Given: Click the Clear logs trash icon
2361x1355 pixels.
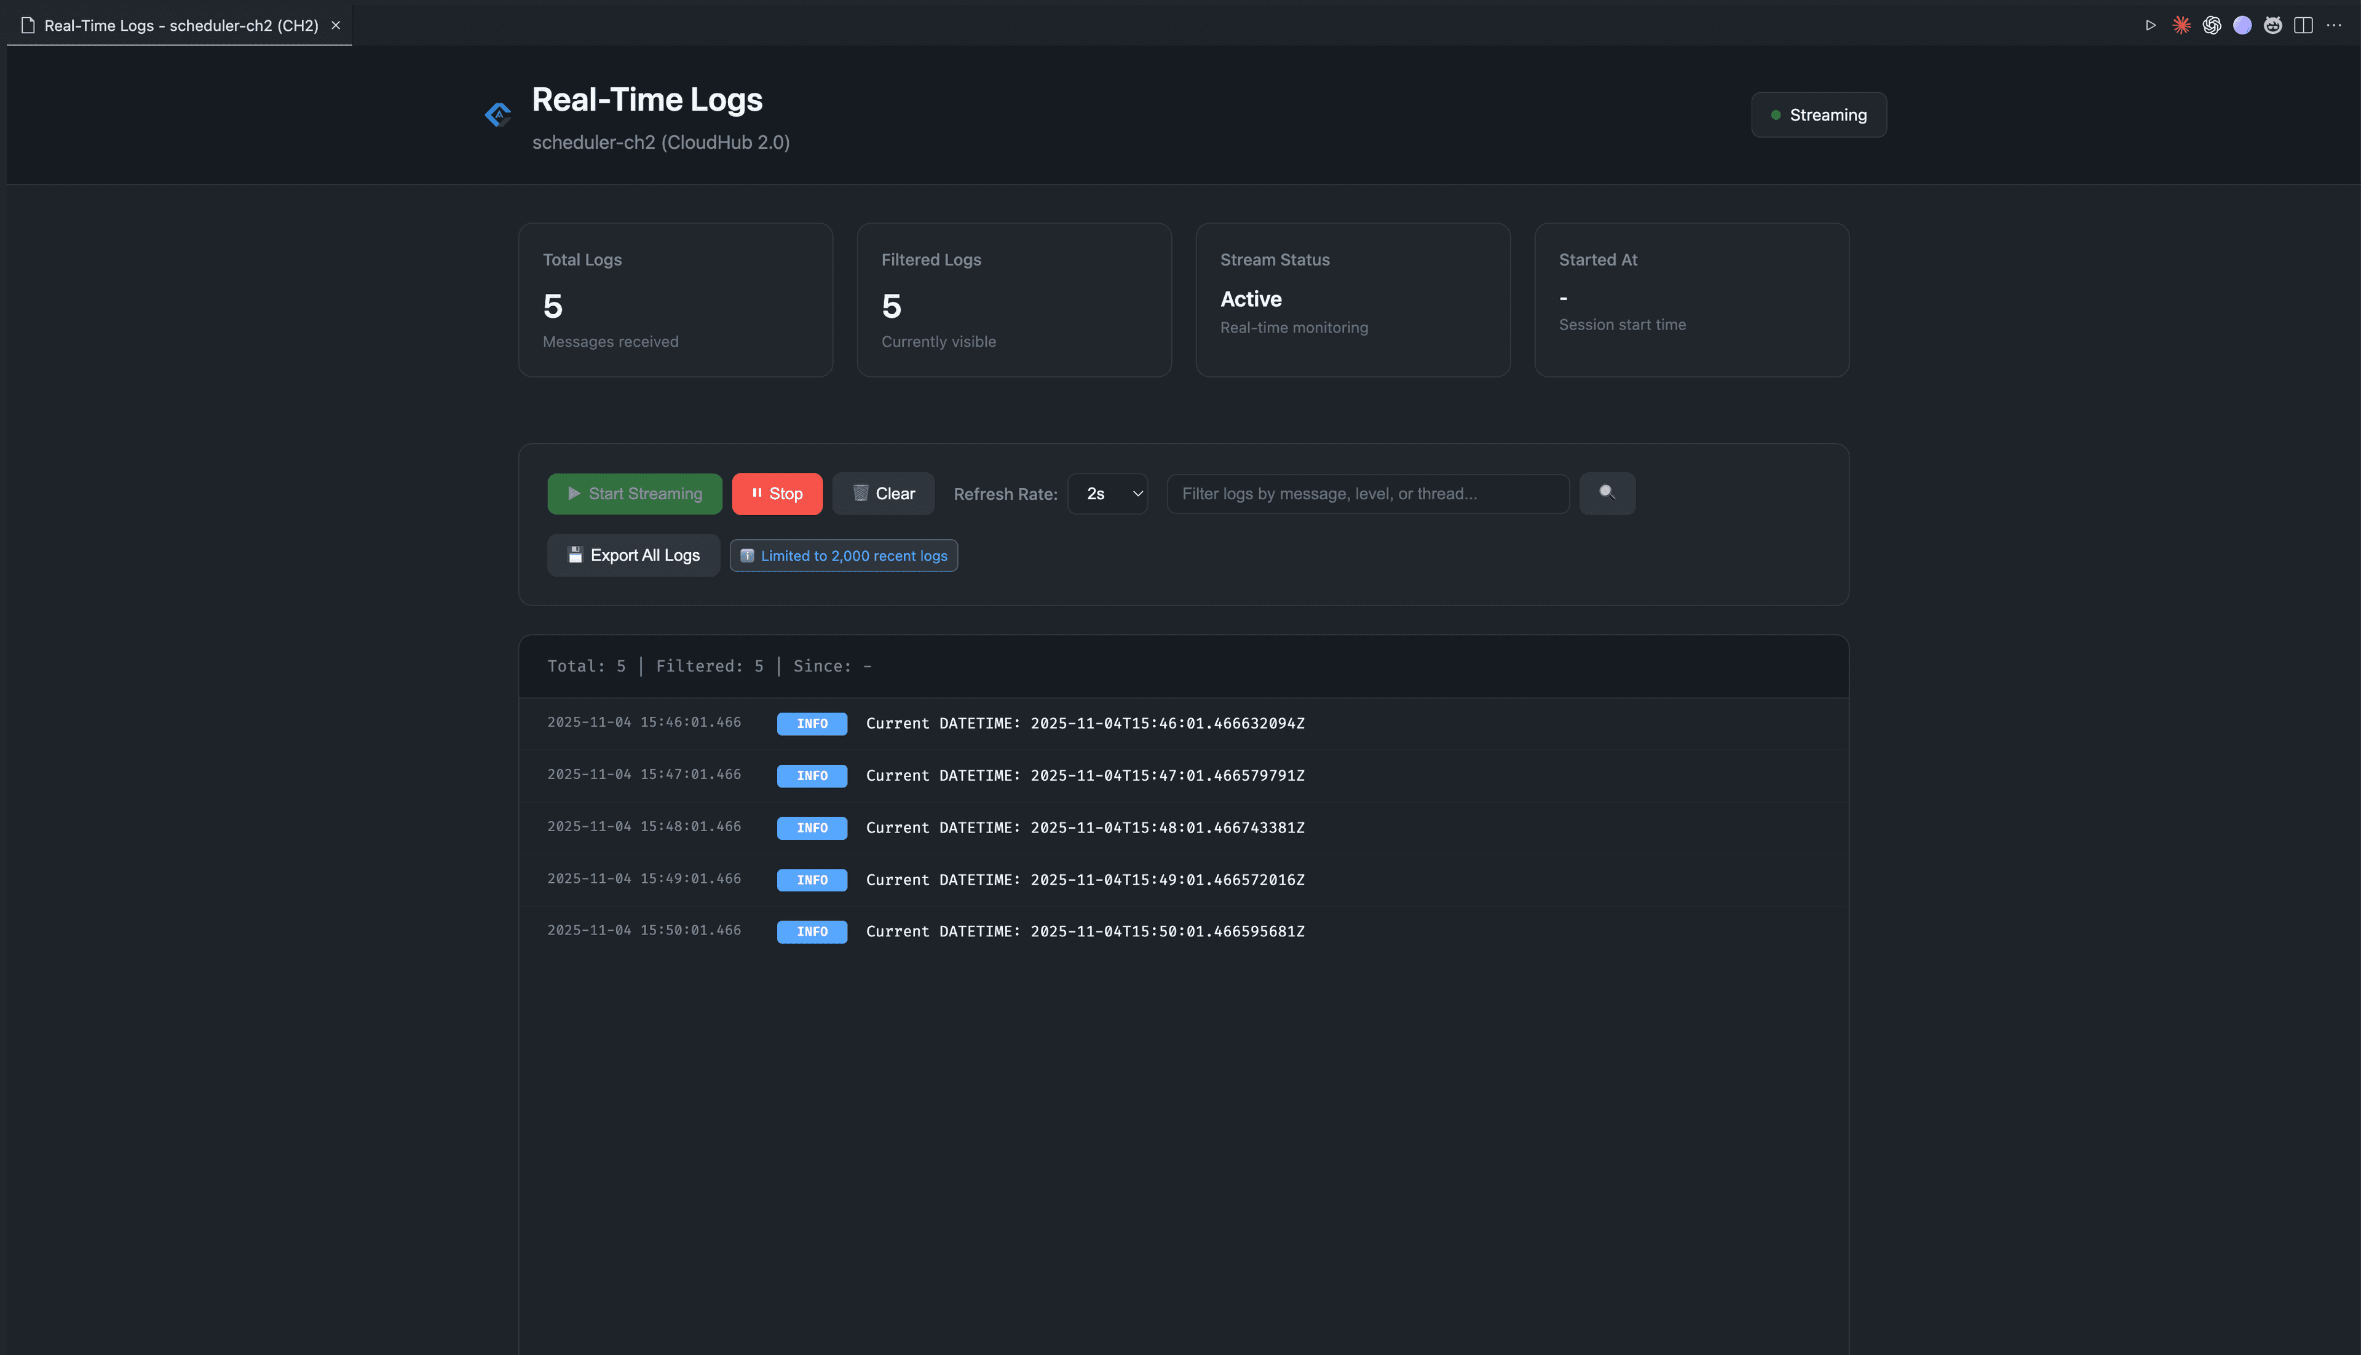Looking at the screenshot, I should pos(861,493).
